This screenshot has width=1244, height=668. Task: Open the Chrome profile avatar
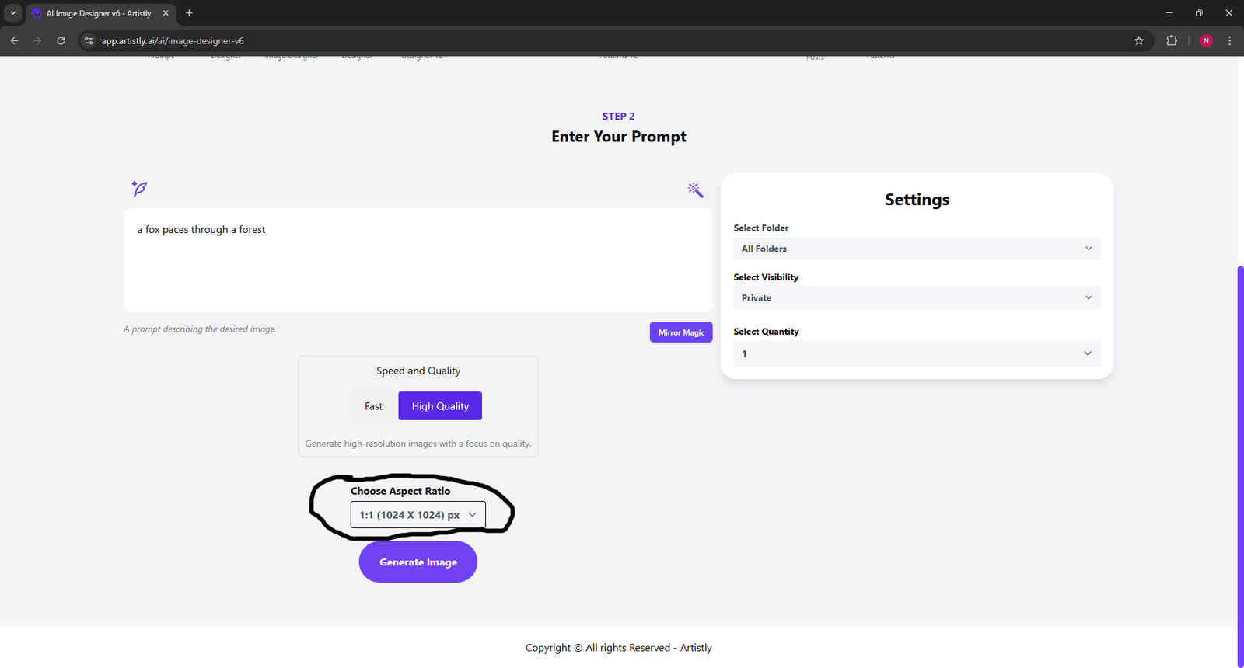(1206, 41)
